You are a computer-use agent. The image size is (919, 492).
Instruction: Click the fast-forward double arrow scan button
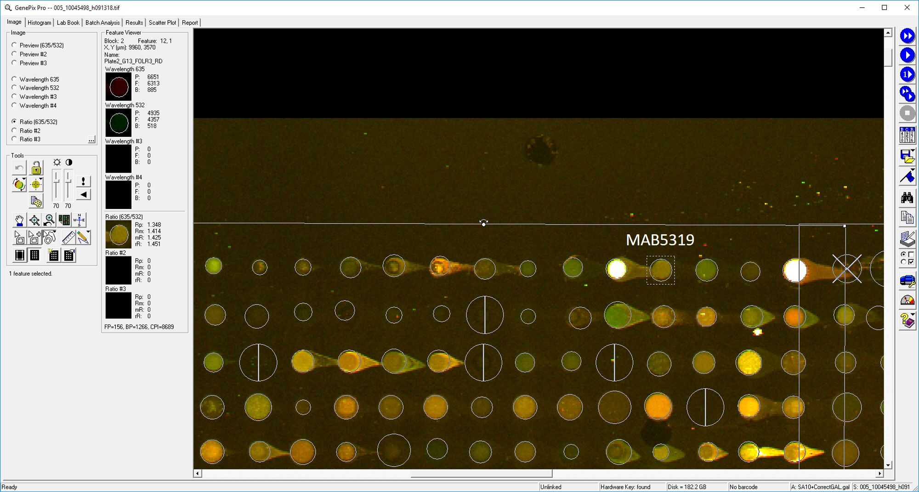coord(907,36)
